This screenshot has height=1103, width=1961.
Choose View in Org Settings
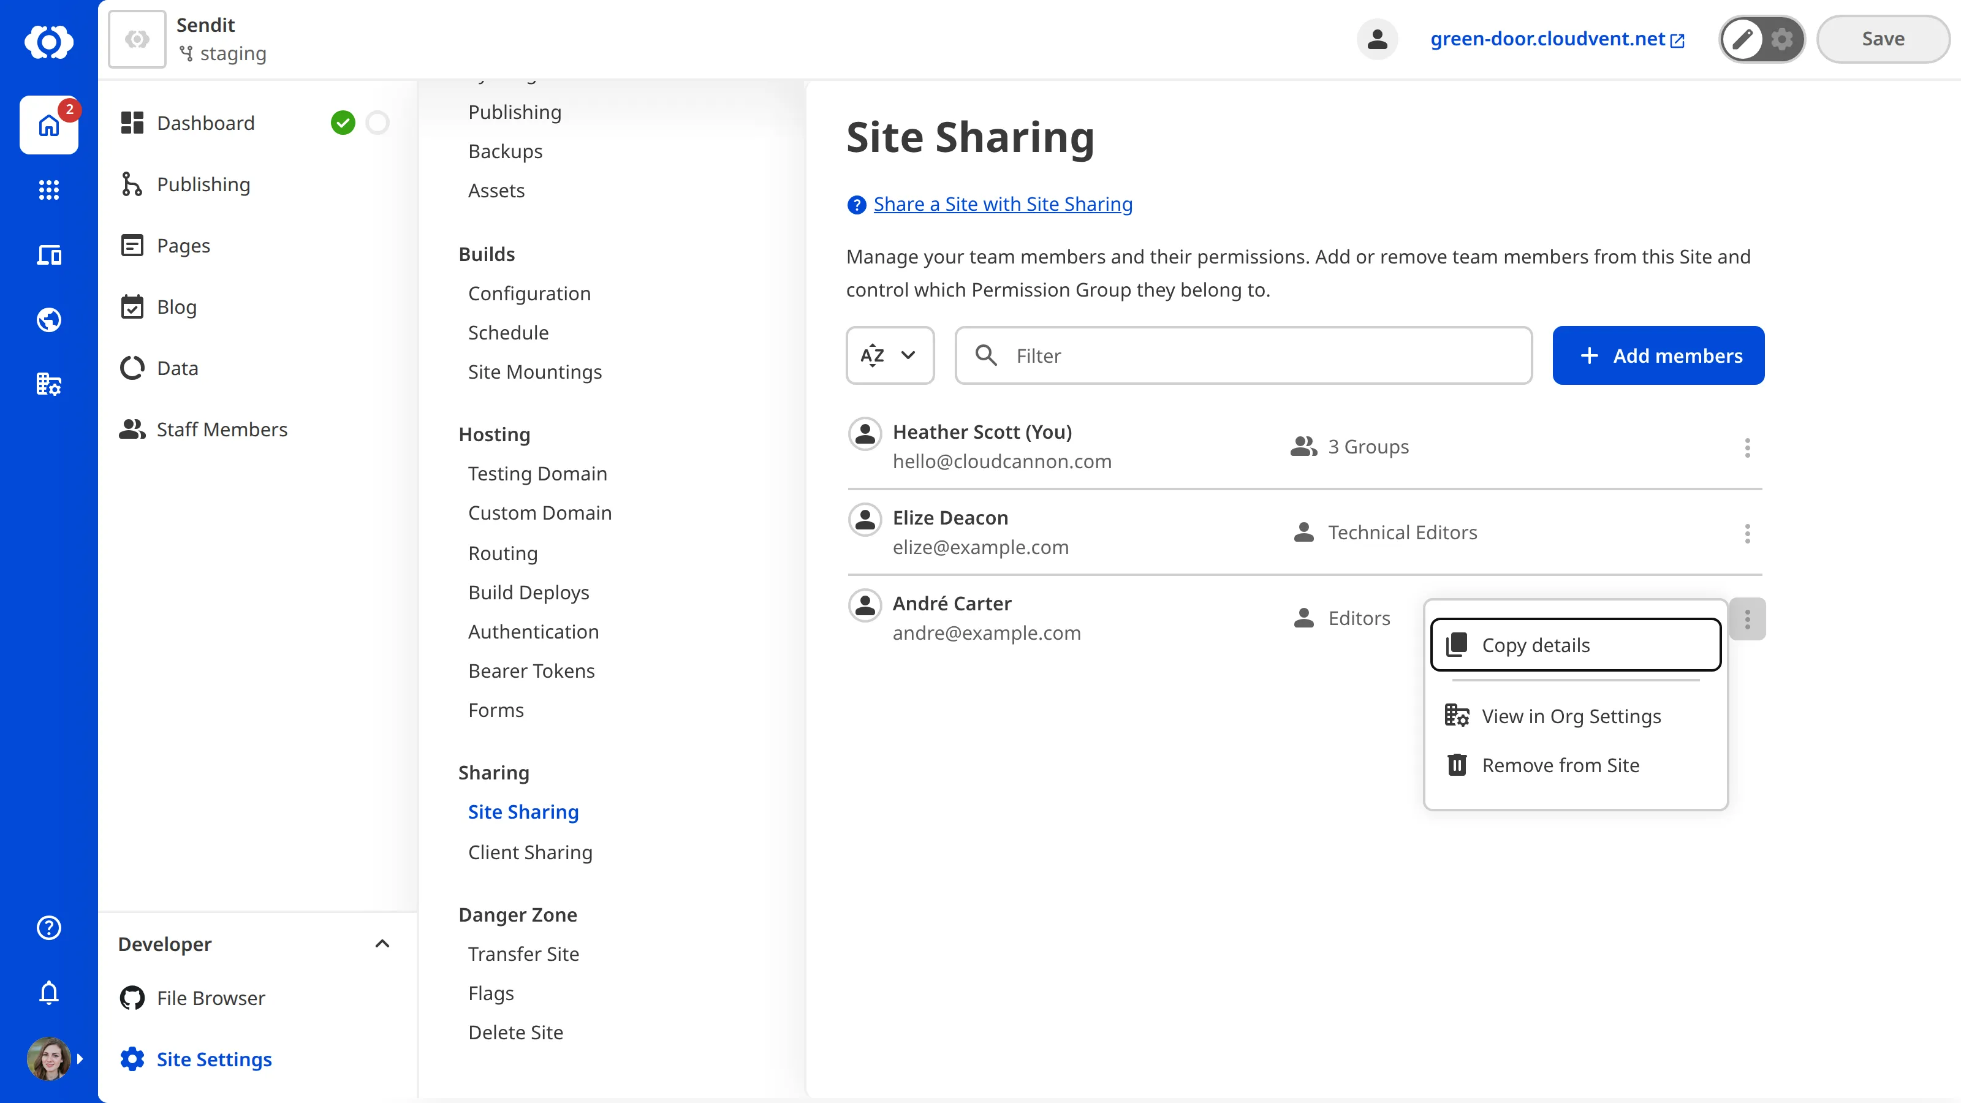(1575, 716)
